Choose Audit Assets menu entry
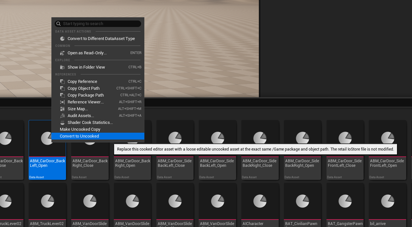 [x=98, y=116]
